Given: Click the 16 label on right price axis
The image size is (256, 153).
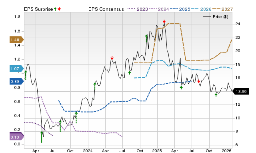Looking at the screenshot, I should tap(238, 78).
